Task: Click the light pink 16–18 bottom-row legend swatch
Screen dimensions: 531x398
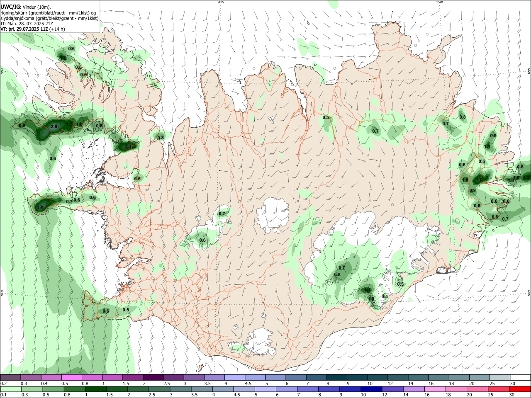Action: coord(434,389)
